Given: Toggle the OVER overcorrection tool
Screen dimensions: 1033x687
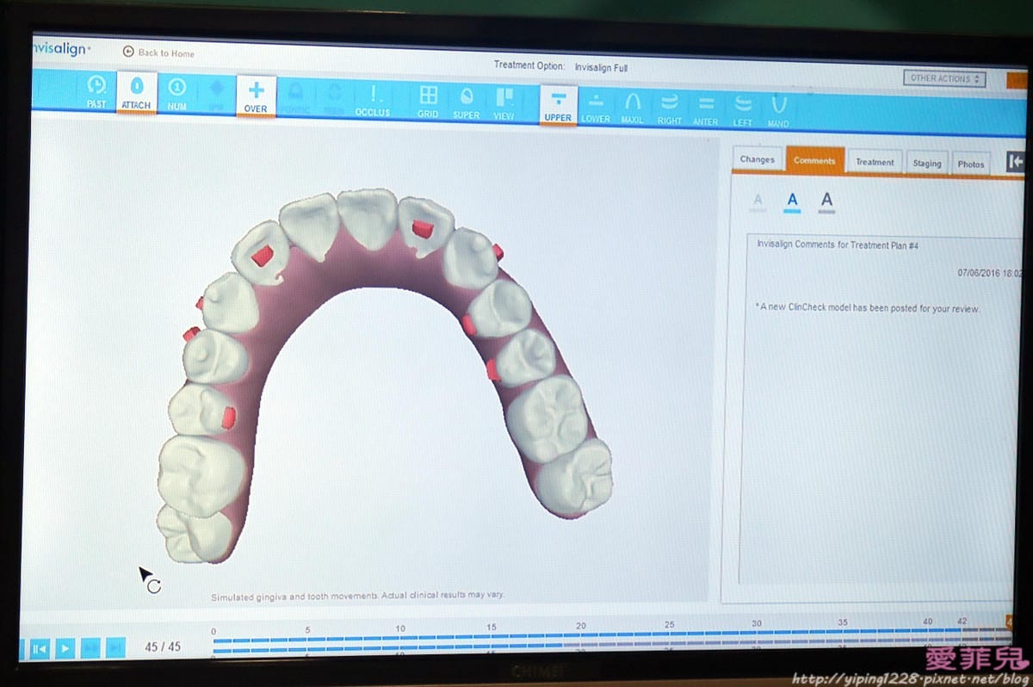Looking at the screenshot, I should pyautogui.click(x=256, y=96).
